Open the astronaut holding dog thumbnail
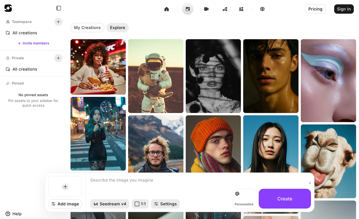 pyautogui.click(x=156, y=76)
